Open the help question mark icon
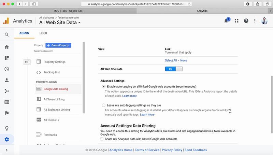Viewport: 273px width, 155px height. click(x=246, y=21)
